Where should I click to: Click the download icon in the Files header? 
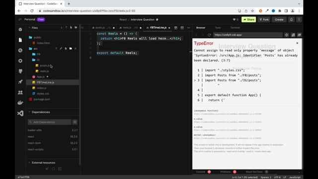click(62, 28)
